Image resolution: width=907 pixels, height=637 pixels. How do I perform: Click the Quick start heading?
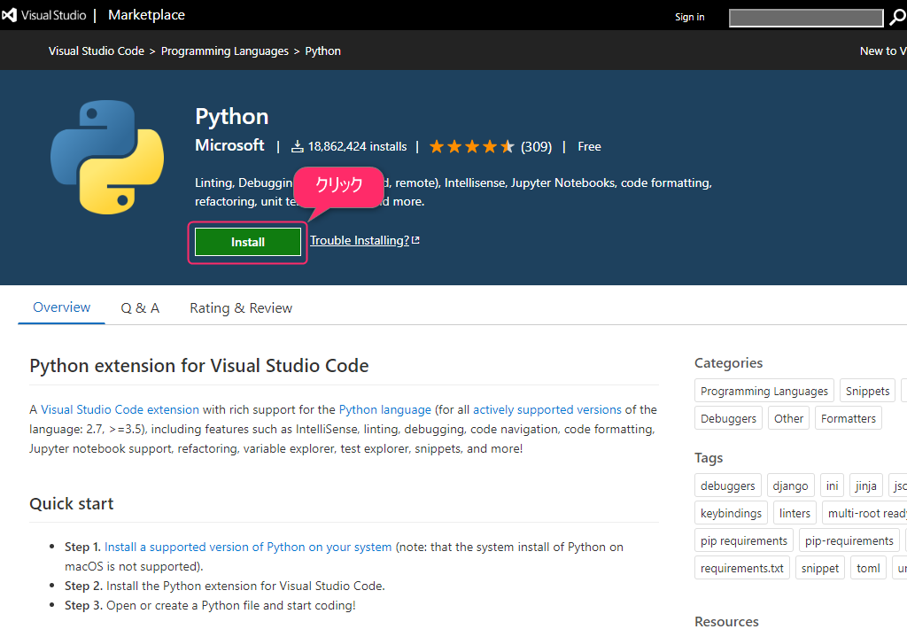pyautogui.click(x=72, y=504)
